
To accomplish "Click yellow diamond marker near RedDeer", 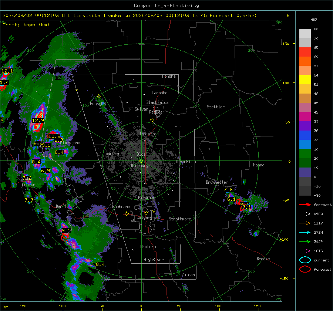I will [x=152, y=120].
